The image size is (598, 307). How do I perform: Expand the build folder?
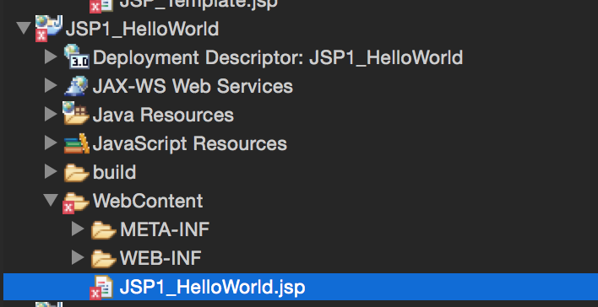[x=51, y=171]
